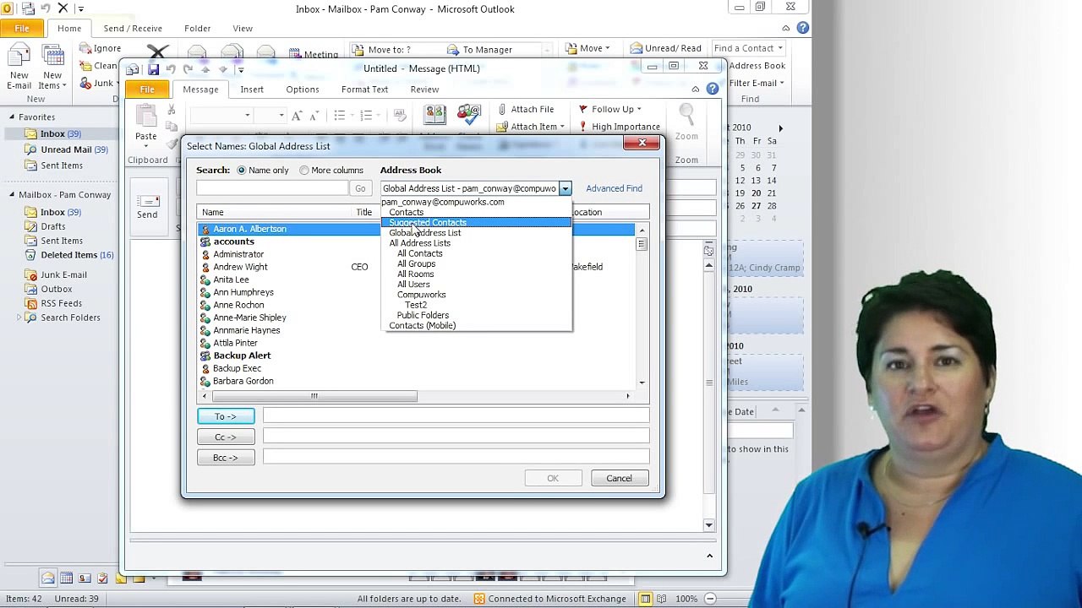Open the Move dropdown in Outlook ribbon
Image resolution: width=1082 pixels, height=608 pixels.
[592, 49]
